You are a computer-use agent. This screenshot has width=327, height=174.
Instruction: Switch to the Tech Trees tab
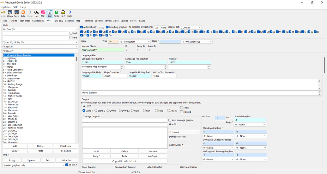[25, 21]
